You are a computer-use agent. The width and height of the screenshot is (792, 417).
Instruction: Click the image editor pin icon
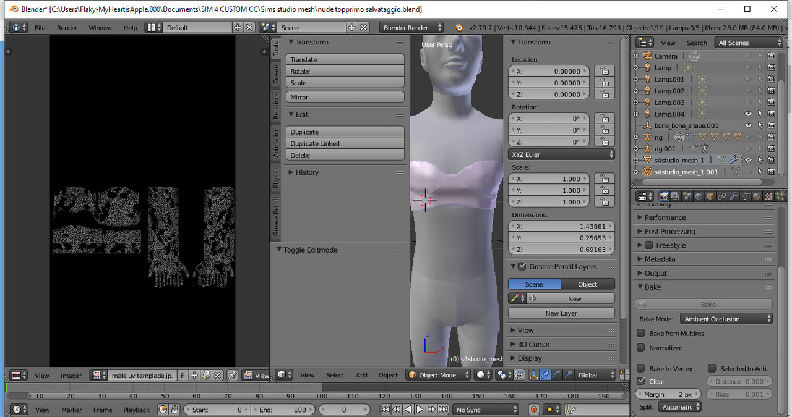pos(232,375)
